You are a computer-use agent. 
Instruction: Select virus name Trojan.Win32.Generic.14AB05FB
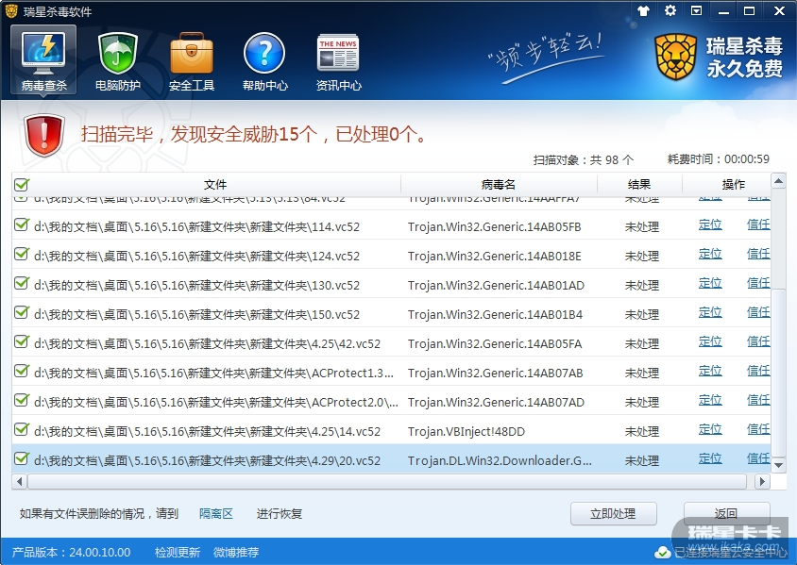[495, 227]
